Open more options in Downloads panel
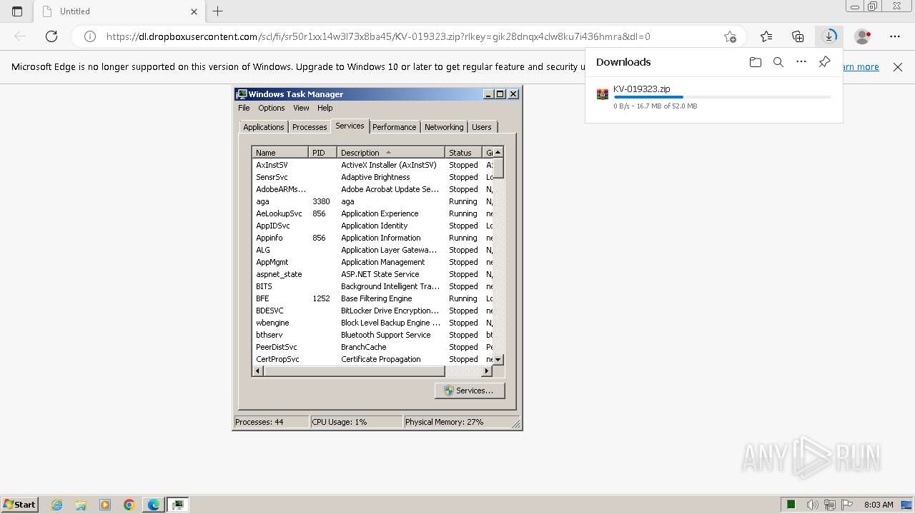The image size is (915, 514). (801, 62)
